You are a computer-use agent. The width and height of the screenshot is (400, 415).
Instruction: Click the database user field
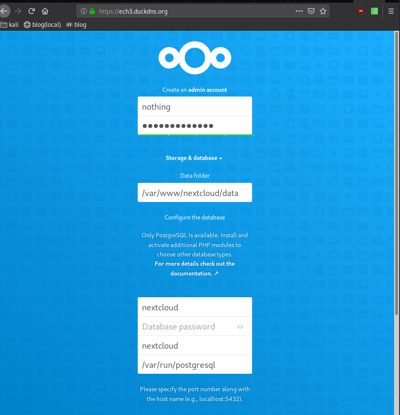pyautogui.click(x=195, y=307)
